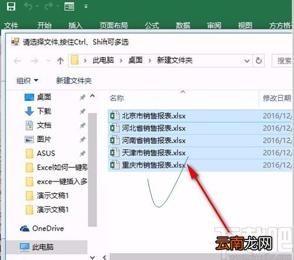Open the 文件 ribbon tab
The image size is (294, 260).
(11, 25)
